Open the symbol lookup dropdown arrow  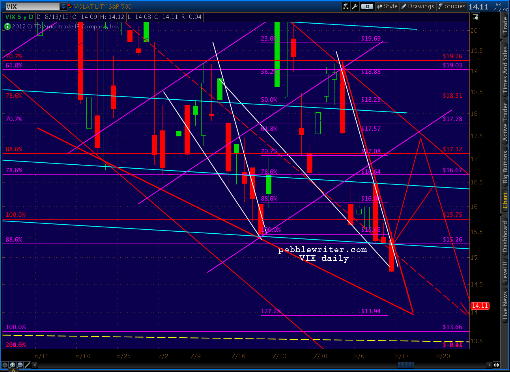64,6
